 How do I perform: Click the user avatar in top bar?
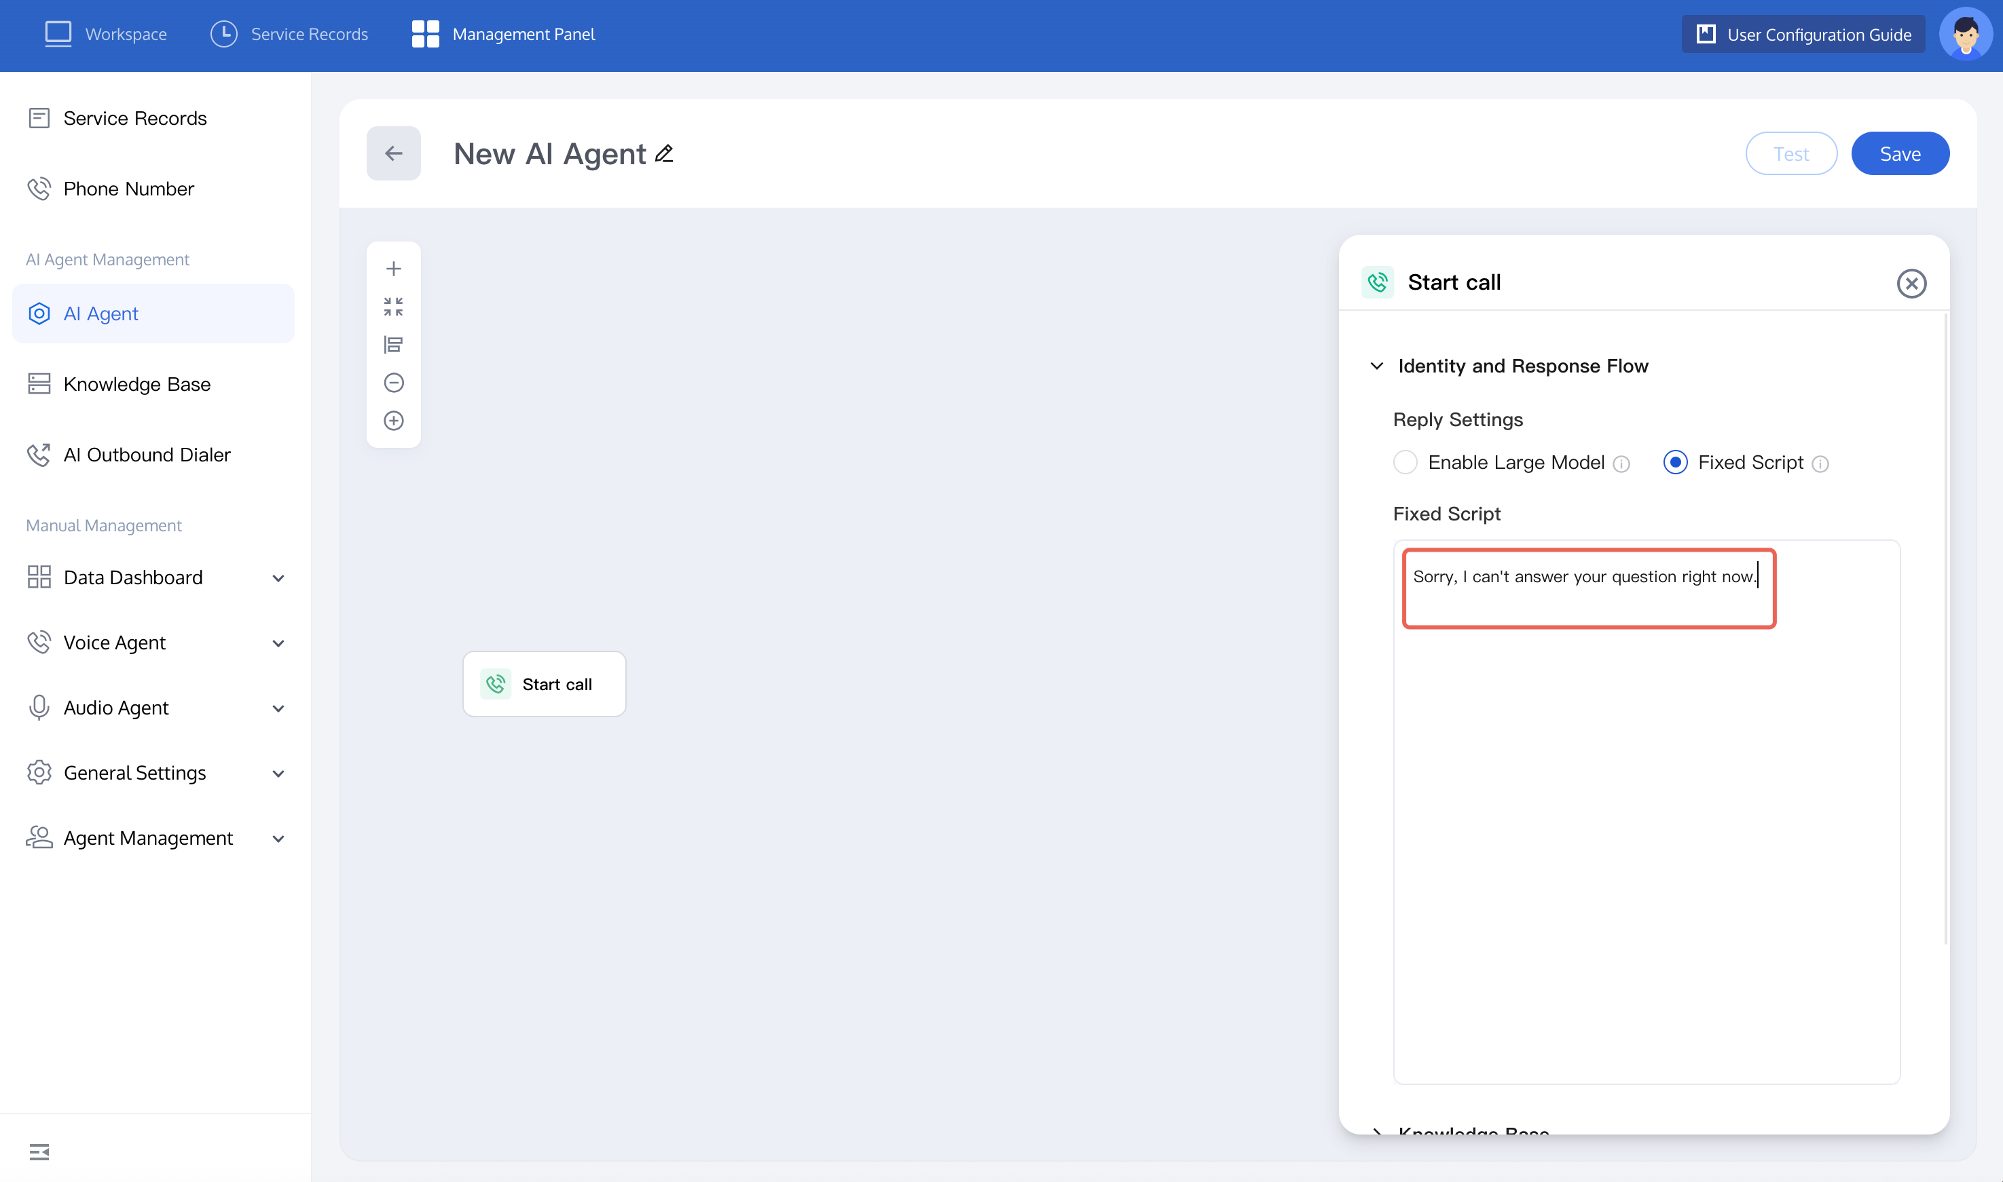point(1966,34)
